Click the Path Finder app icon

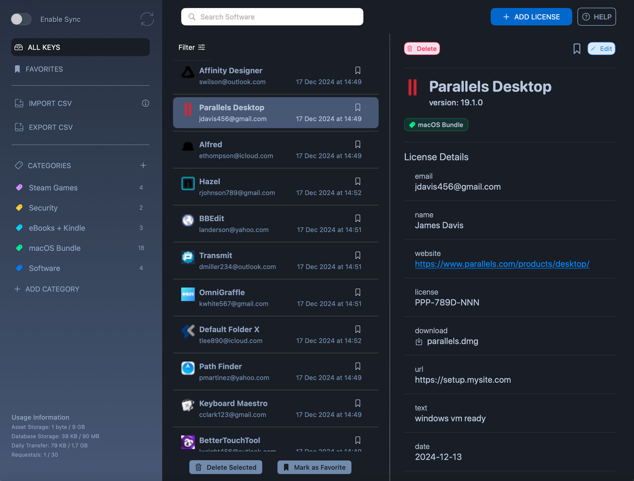[188, 368]
